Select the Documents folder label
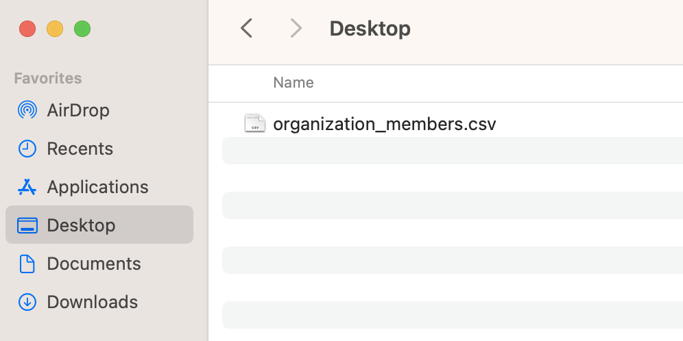Screen dimensions: 683x341 94,264
